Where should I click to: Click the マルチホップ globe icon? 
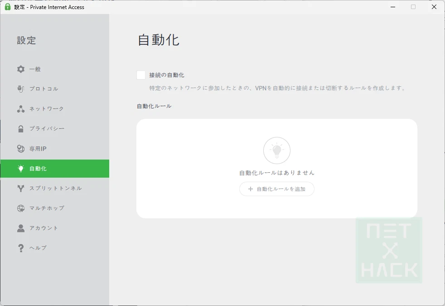coord(21,208)
